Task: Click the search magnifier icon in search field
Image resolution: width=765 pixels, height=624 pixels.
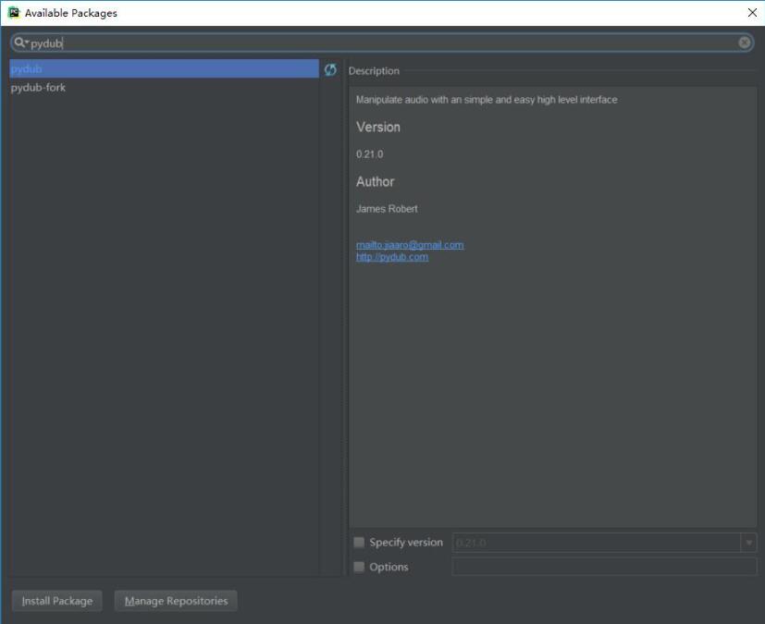Action: click(20, 43)
